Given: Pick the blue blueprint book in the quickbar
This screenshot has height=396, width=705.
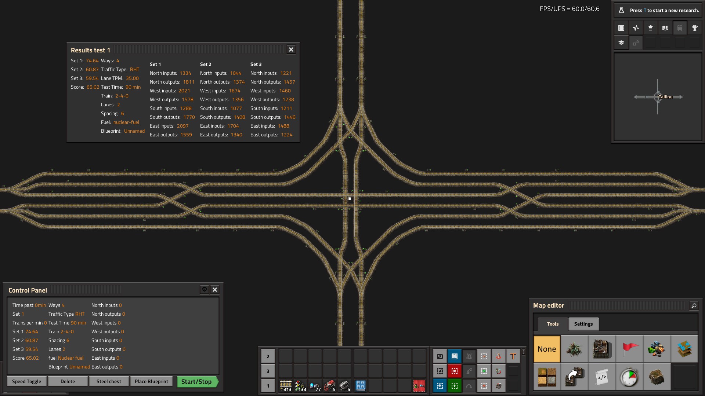Looking at the screenshot, I should (361, 385).
